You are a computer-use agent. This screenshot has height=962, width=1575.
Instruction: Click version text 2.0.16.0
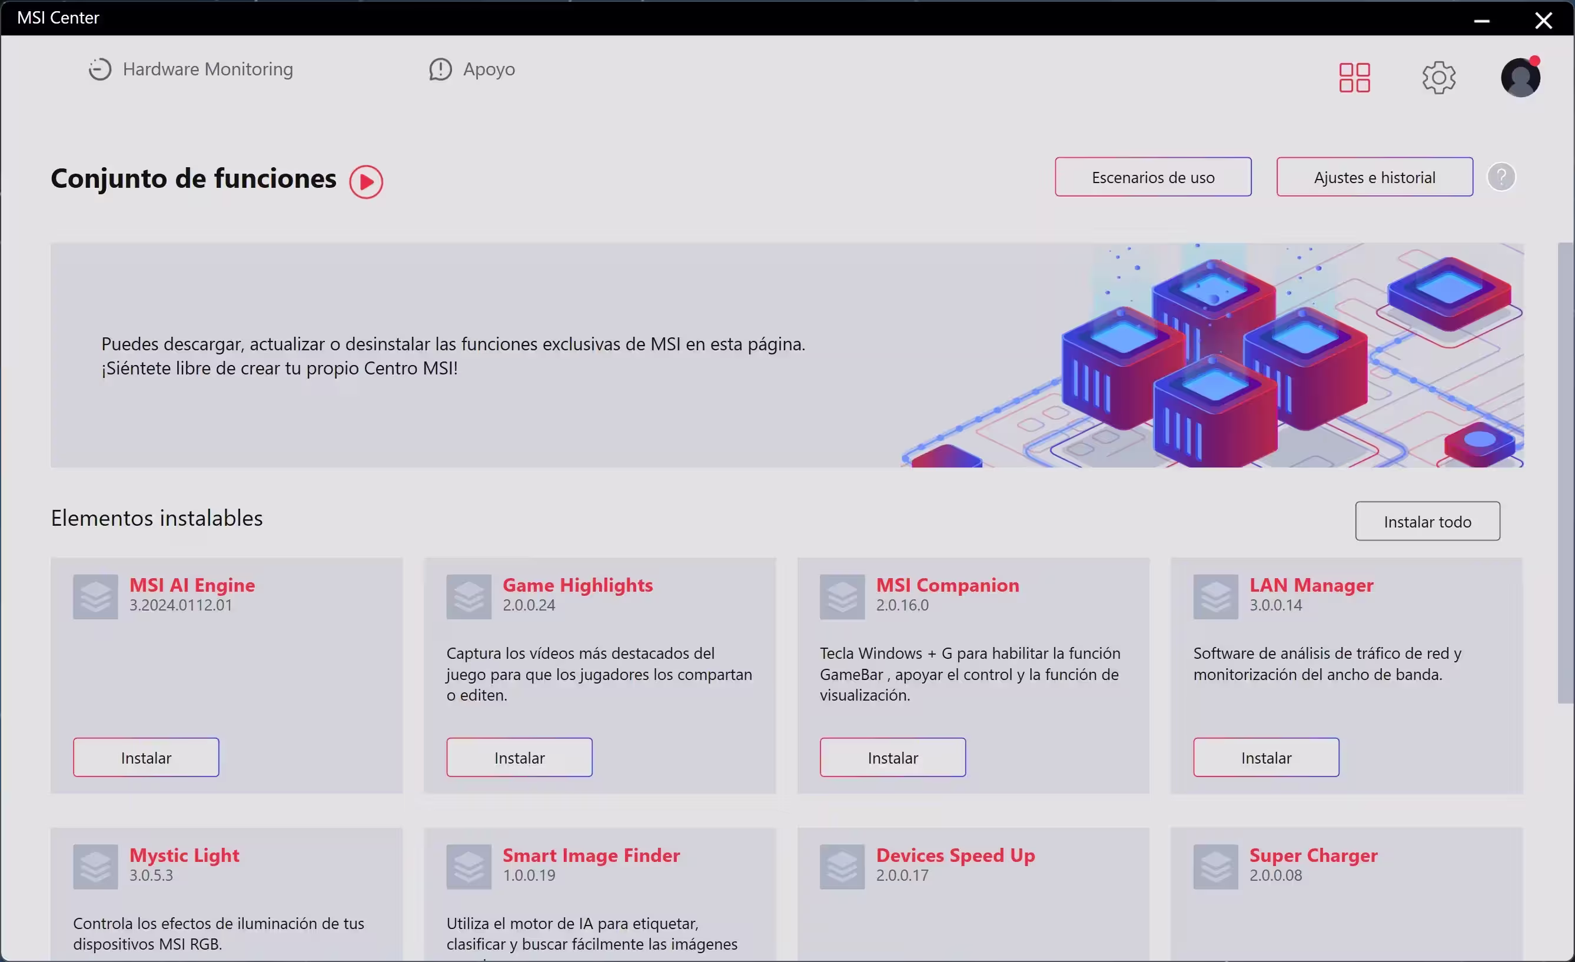(x=902, y=605)
